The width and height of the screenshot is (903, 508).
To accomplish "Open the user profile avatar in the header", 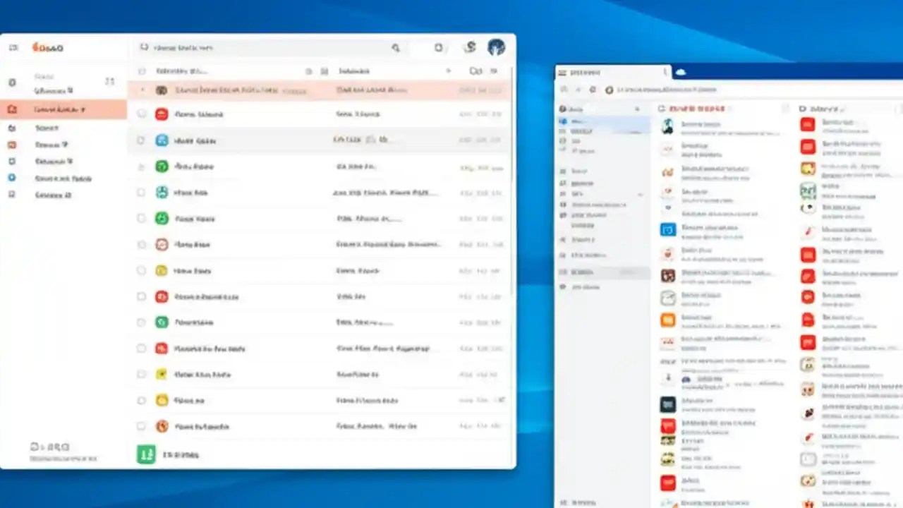I will [497, 47].
